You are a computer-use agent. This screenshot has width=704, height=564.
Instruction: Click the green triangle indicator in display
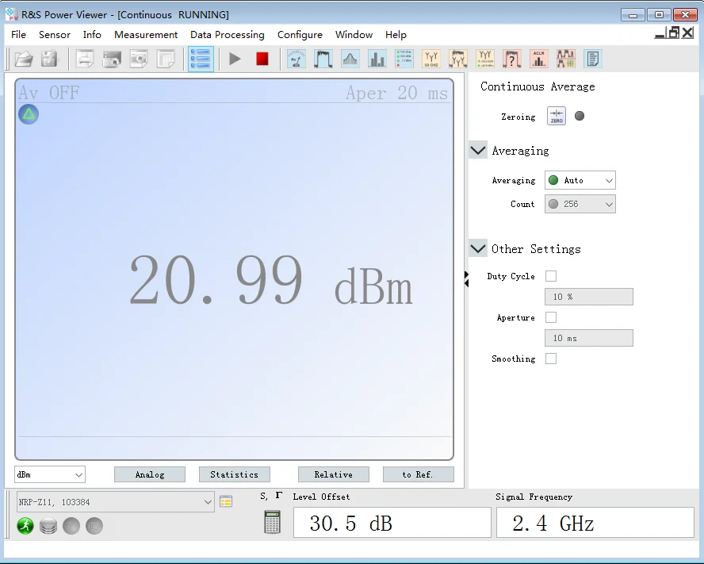(29, 114)
